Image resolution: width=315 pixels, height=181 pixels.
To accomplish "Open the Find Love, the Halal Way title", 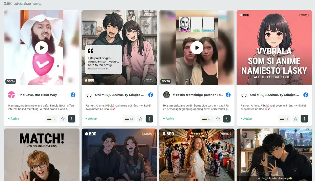I will [37, 95].
